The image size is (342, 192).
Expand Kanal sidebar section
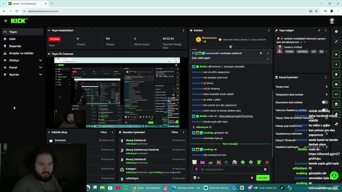point(41,67)
